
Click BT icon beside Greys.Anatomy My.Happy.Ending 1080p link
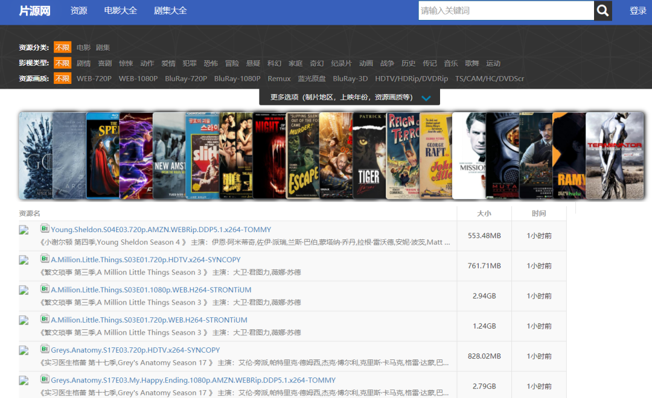click(45, 379)
